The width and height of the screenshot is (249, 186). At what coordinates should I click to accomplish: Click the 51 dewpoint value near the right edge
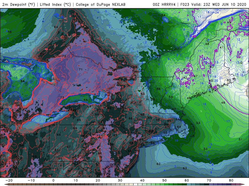tap(240, 139)
